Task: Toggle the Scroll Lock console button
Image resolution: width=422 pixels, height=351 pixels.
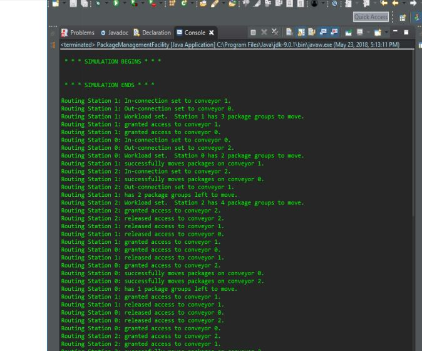Action: tap(301, 33)
